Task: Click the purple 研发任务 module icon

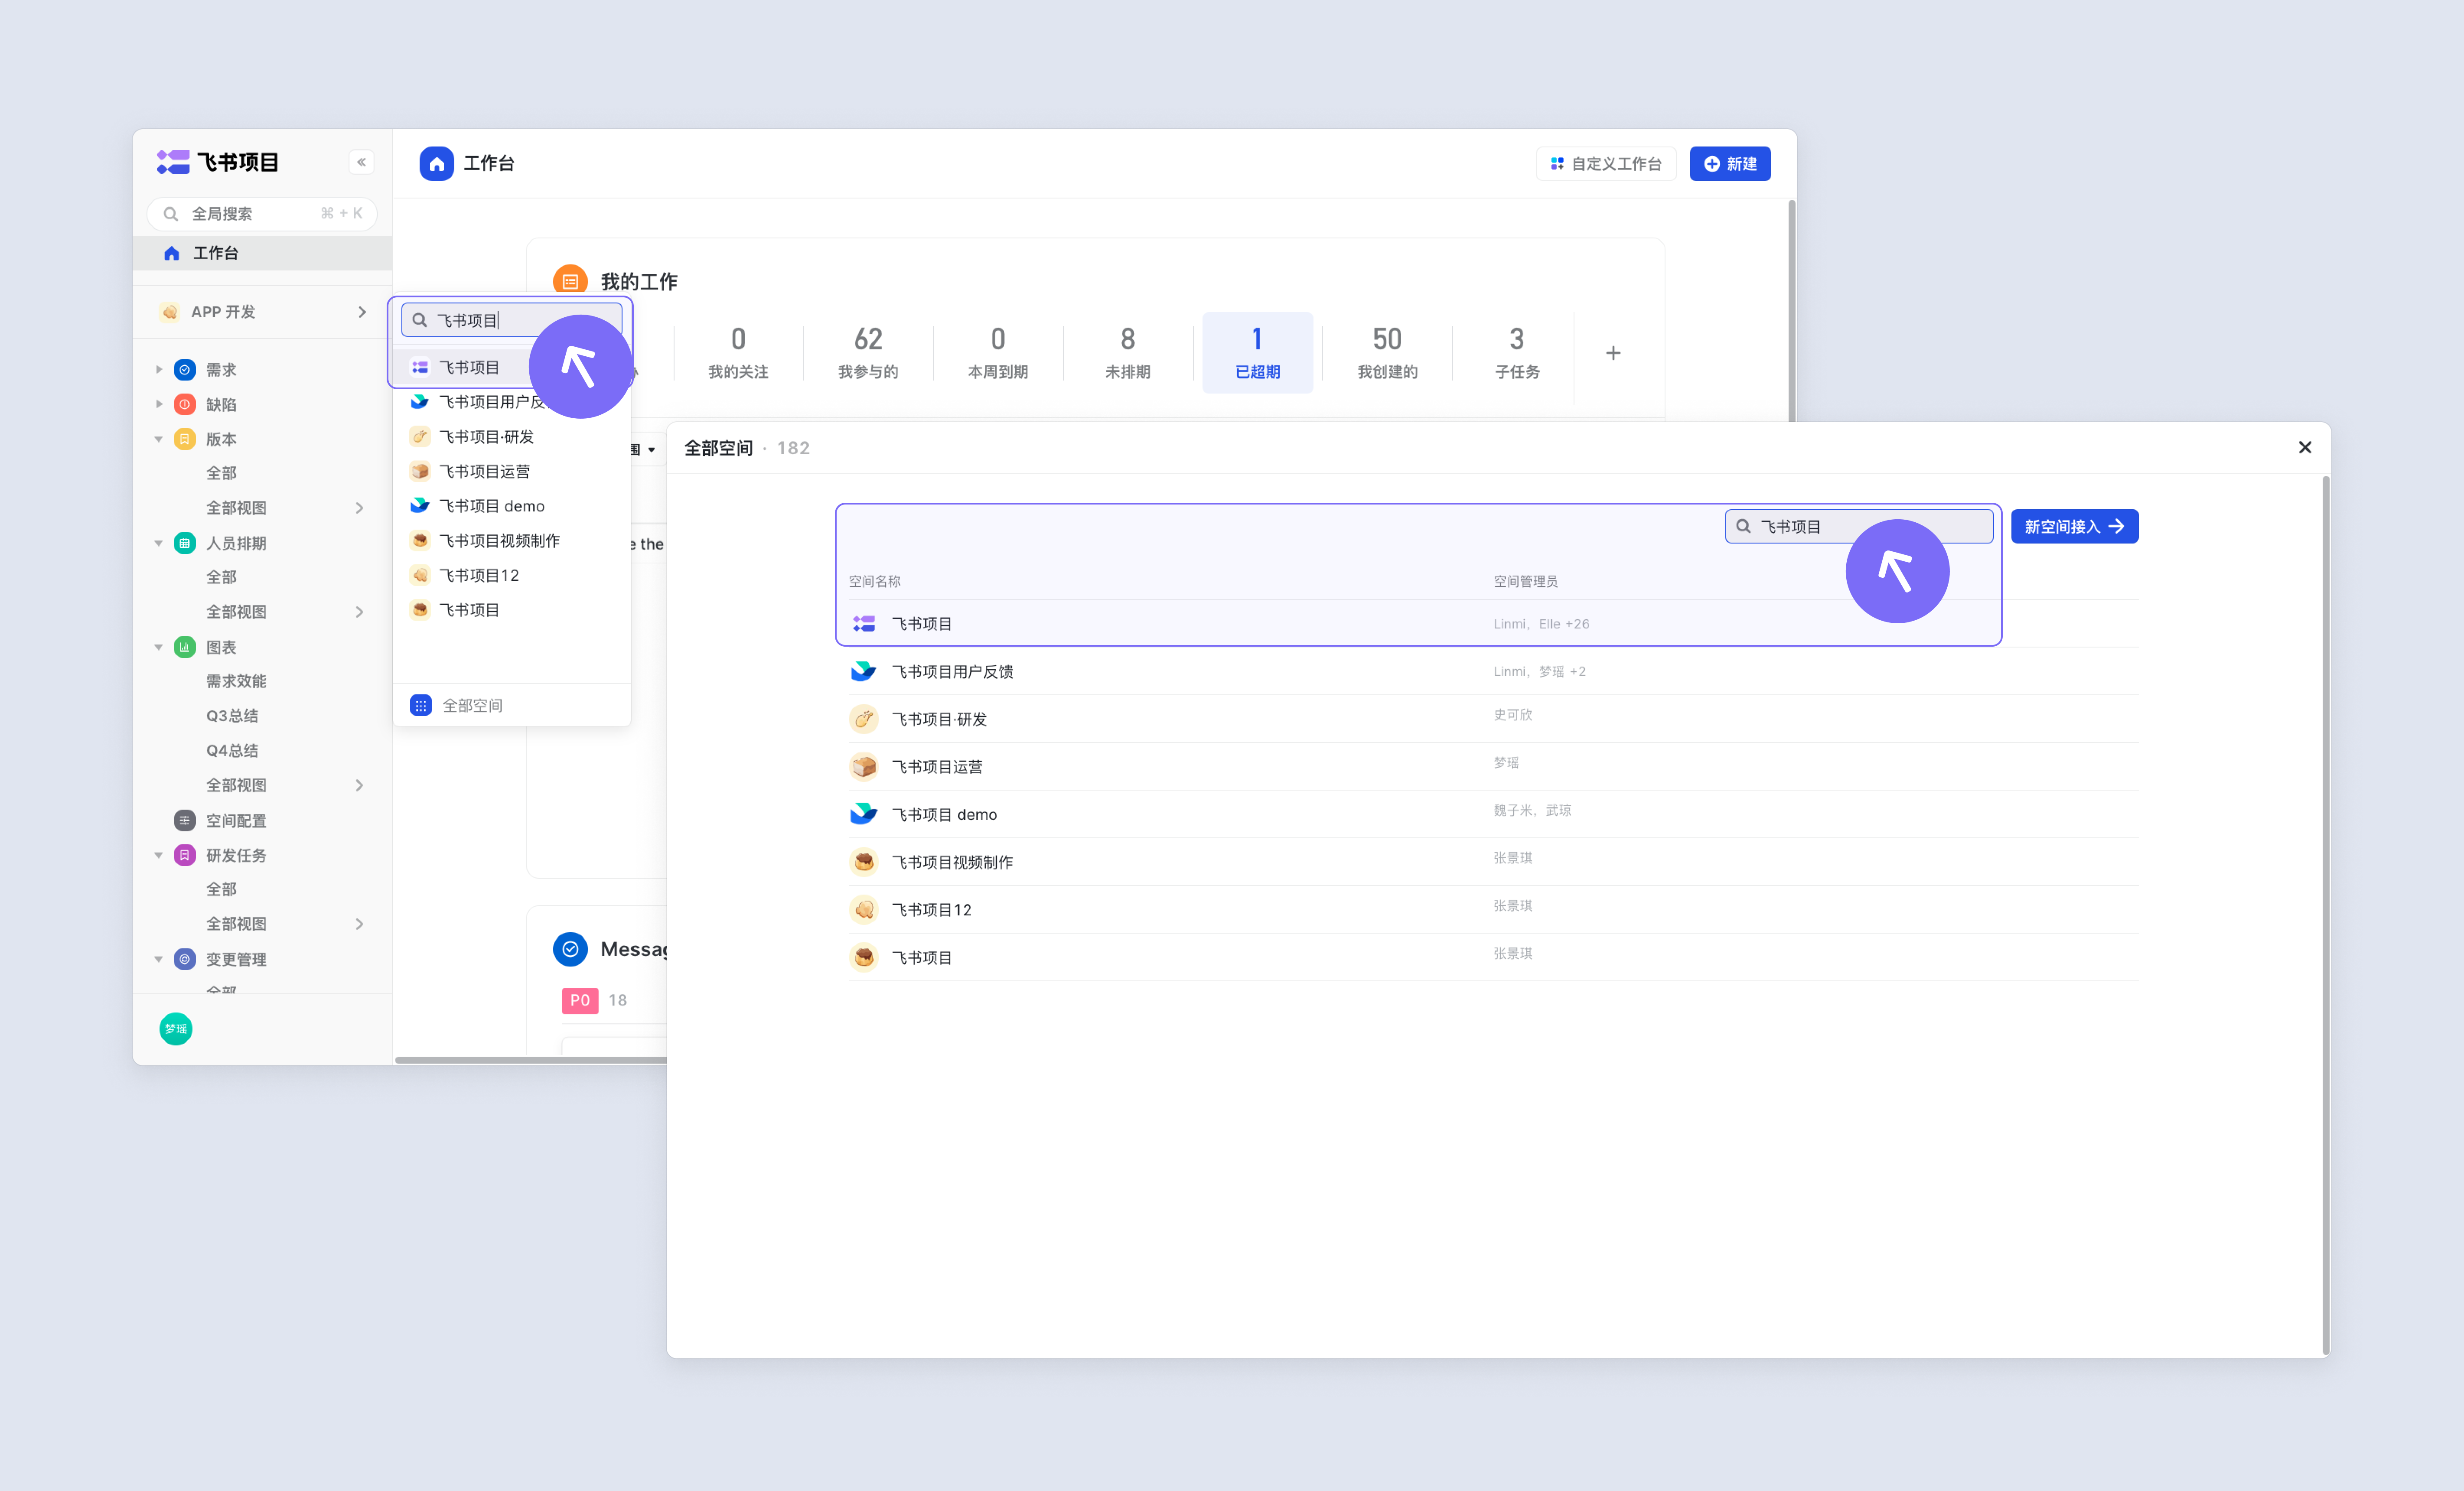Action: click(x=185, y=855)
